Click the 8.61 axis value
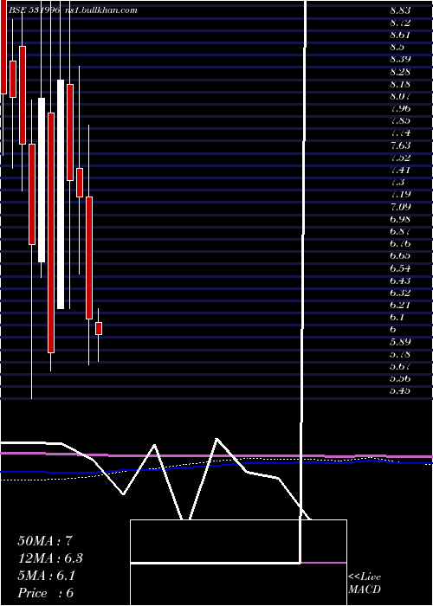The height and width of the screenshot is (606, 433). coord(400,35)
